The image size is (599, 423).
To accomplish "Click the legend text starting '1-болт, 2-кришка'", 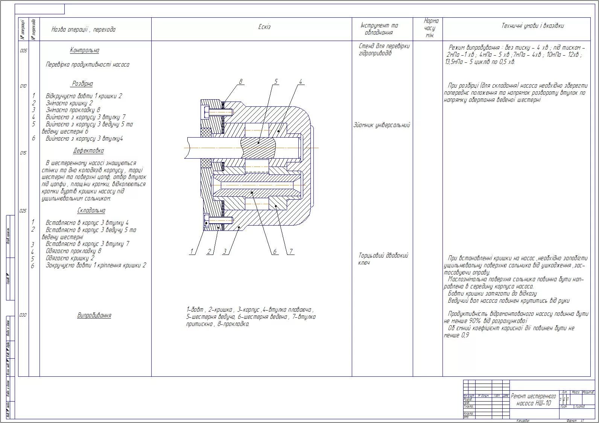I will [251, 317].
